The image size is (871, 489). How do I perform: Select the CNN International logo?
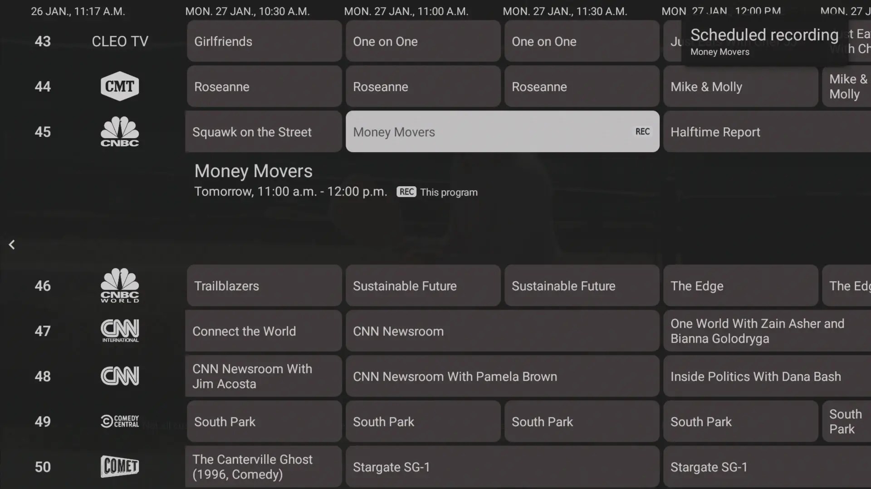tap(120, 331)
